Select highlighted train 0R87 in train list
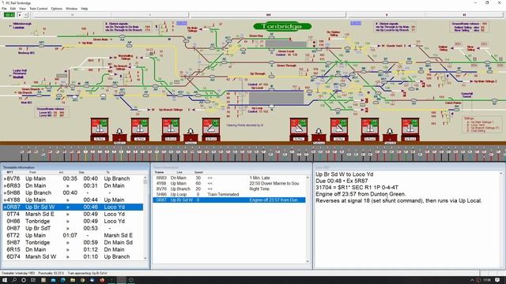 228,200
